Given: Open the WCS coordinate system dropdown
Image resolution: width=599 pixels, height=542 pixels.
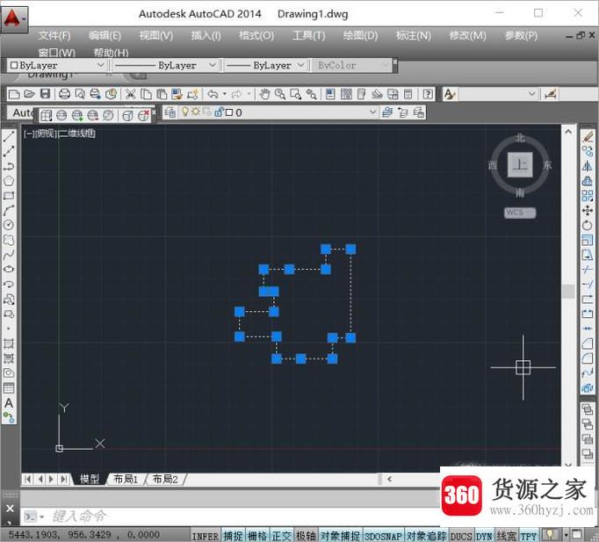Looking at the screenshot, I should point(520,213).
